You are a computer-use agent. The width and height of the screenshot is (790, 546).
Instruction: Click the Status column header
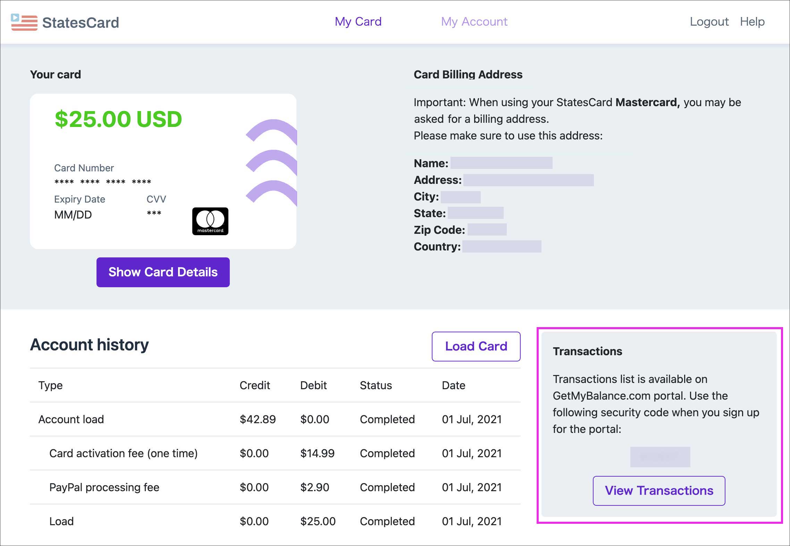tap(376, 385)
